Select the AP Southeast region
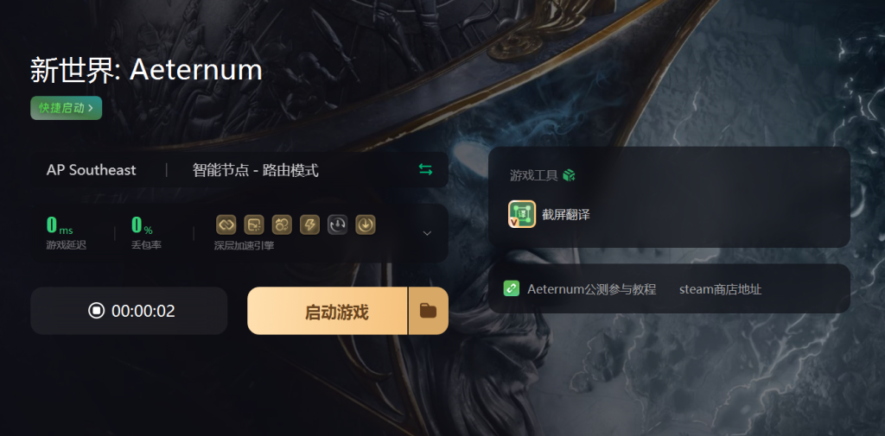The image size is (885, 436). (92, 170)
